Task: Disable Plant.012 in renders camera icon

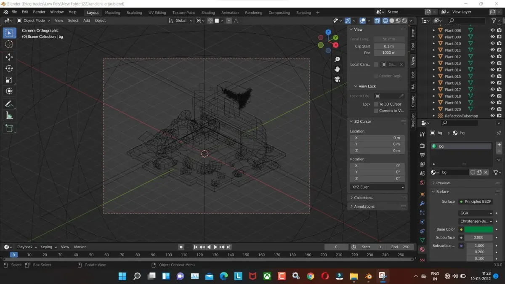Action: 499,56
